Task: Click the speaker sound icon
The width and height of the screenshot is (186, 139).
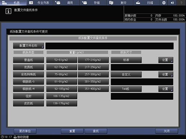Action: (x=172, y=3)
